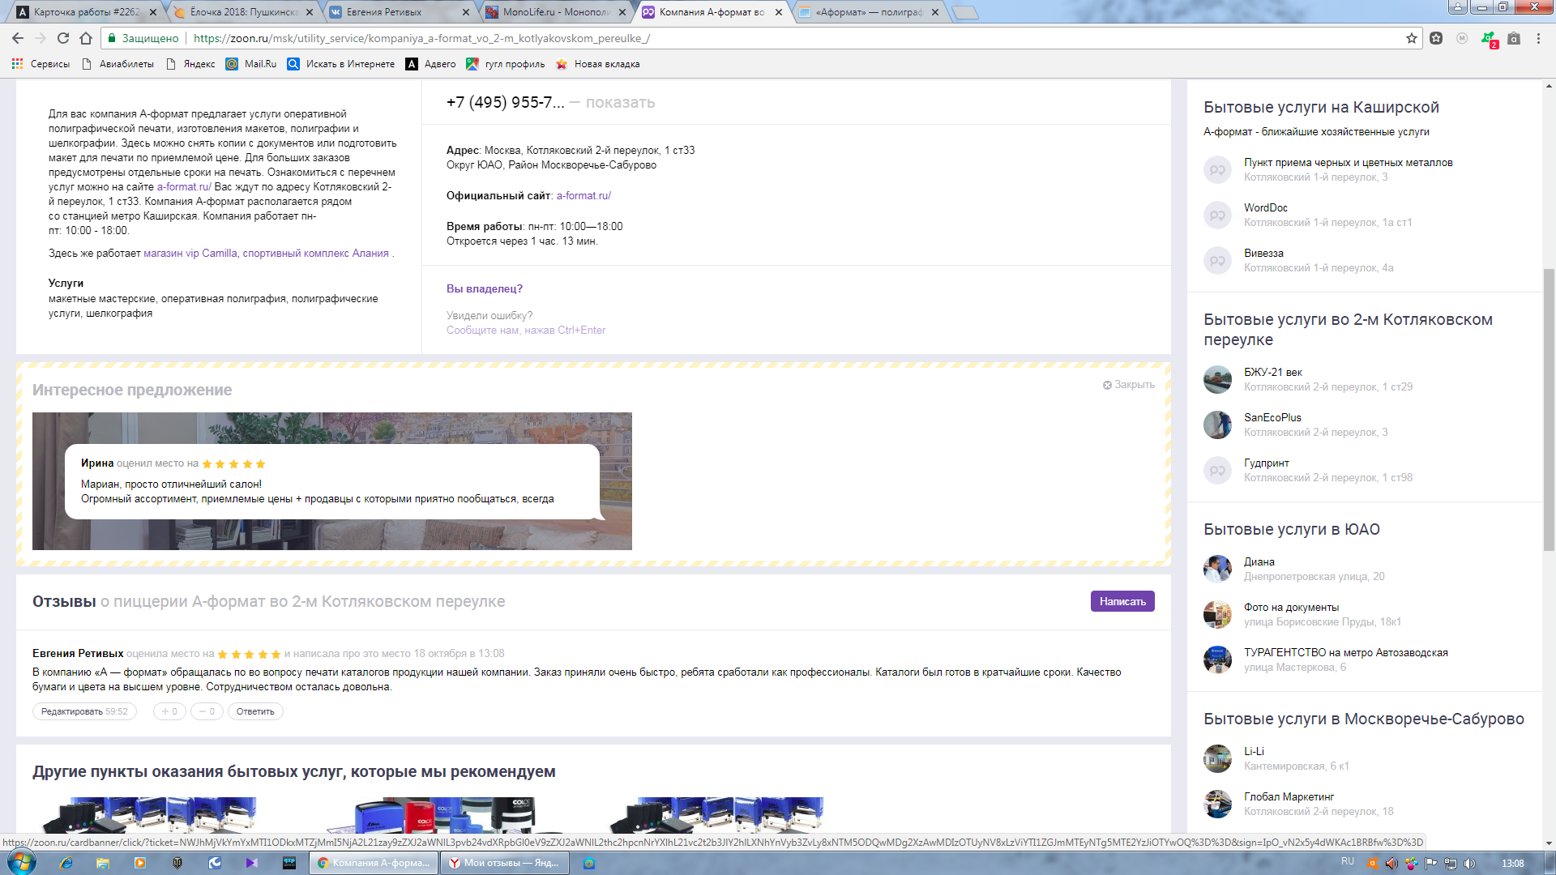Open the Mail.Ru bookmark

pos(251,64)
